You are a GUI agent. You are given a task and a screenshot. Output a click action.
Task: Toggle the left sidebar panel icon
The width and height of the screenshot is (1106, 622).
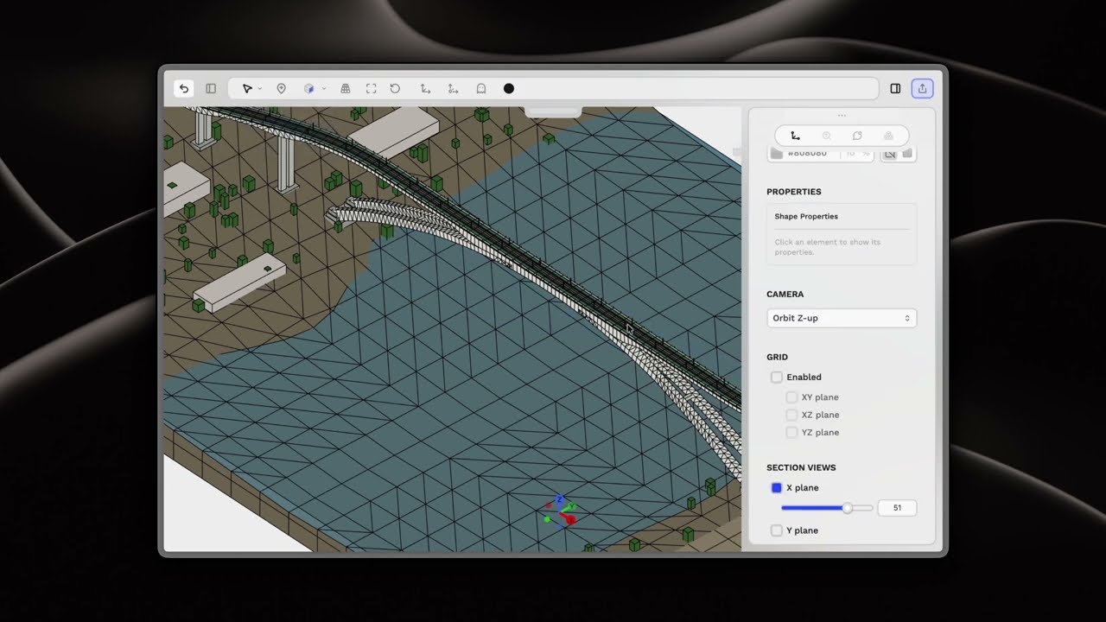click(211, 88)
